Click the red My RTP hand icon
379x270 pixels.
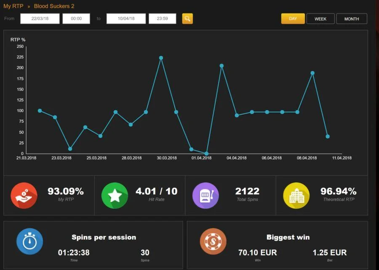tap(24, 196)
